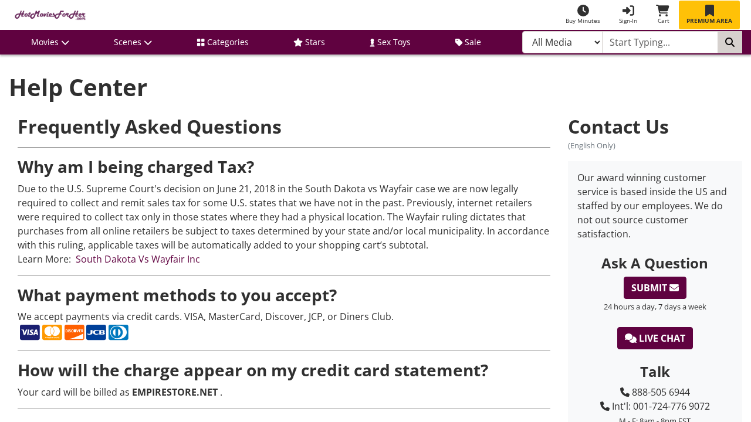Click the Submit question button

pos(655,288)
